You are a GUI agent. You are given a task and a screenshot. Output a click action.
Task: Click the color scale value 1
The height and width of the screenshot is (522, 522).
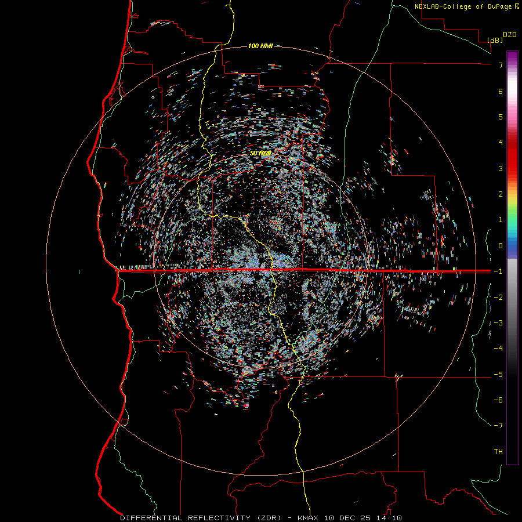pyautogui.click(x=501, y=220)
